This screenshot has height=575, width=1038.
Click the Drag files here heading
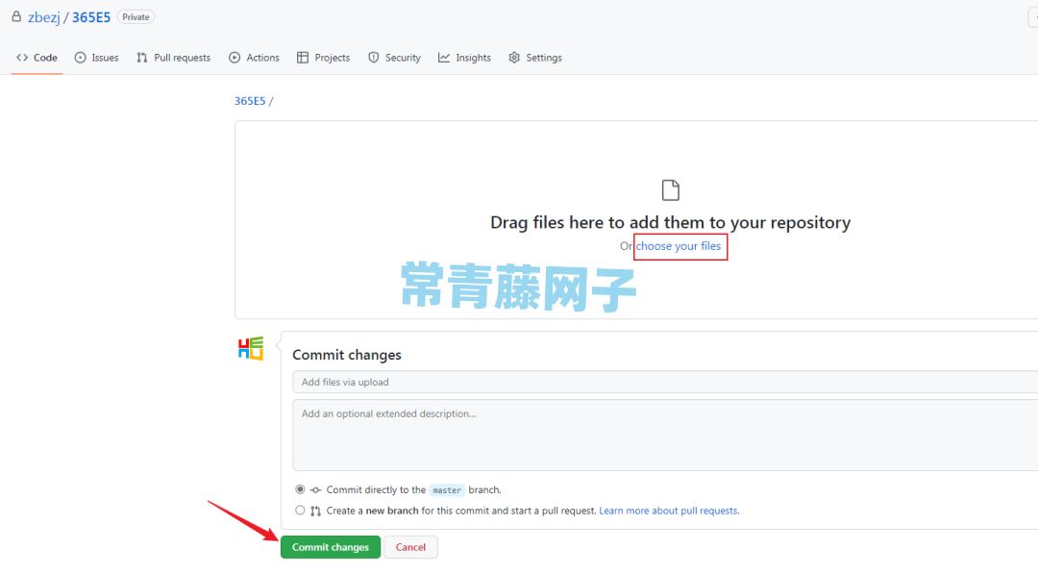point(671,222)
